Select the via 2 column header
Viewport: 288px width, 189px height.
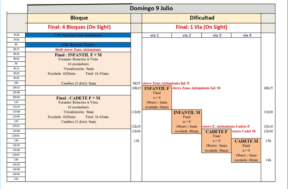(186, 35)
